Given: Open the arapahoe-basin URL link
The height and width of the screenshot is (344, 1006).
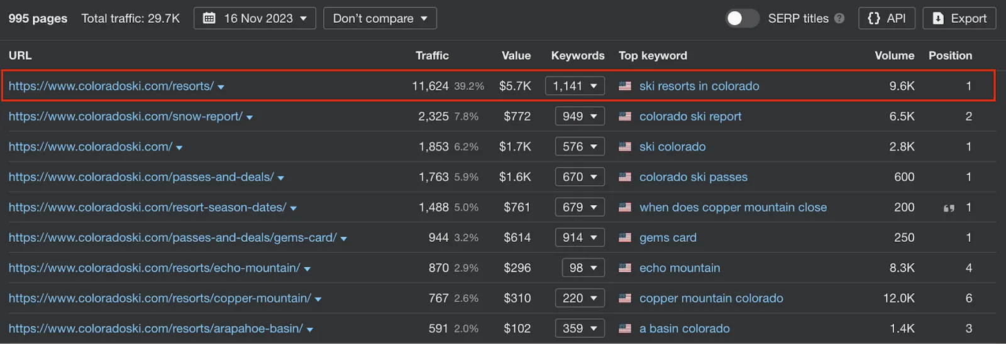Looking at the screenshot, I should pos(156,328).
